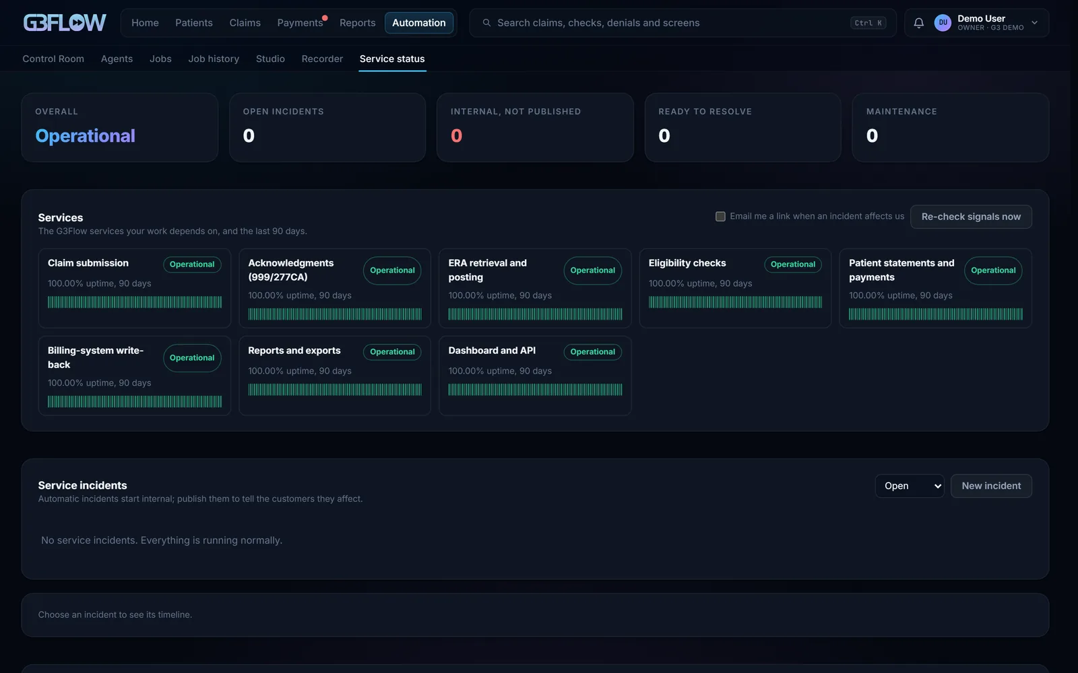Click the Open Incidents count
The width and height of the screenshot is (1078, 673).
click(x=249, y=136)
